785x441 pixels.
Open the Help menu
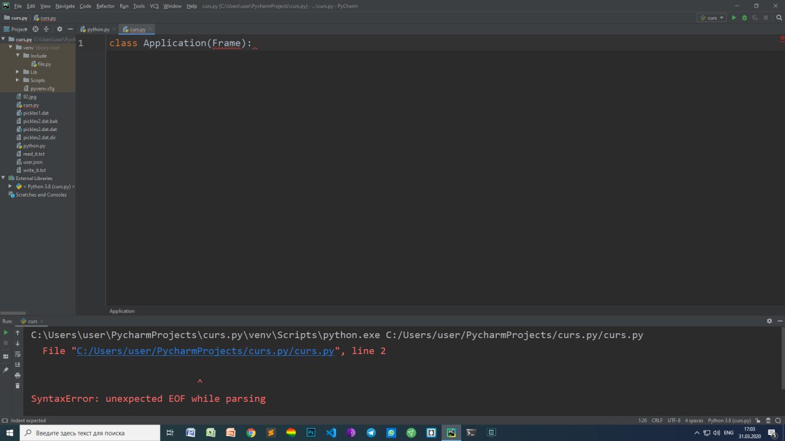(192, 6)
